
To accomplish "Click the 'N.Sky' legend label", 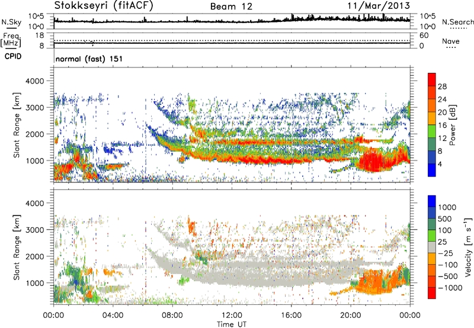I will 11,22.
